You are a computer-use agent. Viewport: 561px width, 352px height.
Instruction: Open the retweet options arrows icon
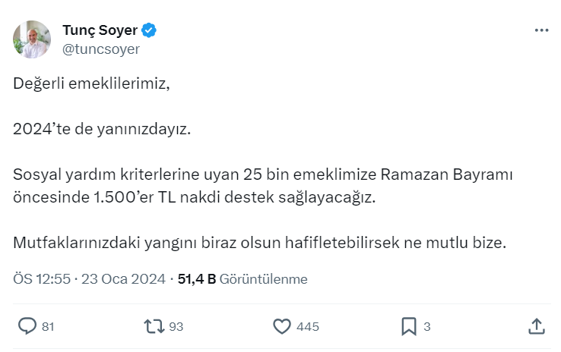[x=154, y=326]
